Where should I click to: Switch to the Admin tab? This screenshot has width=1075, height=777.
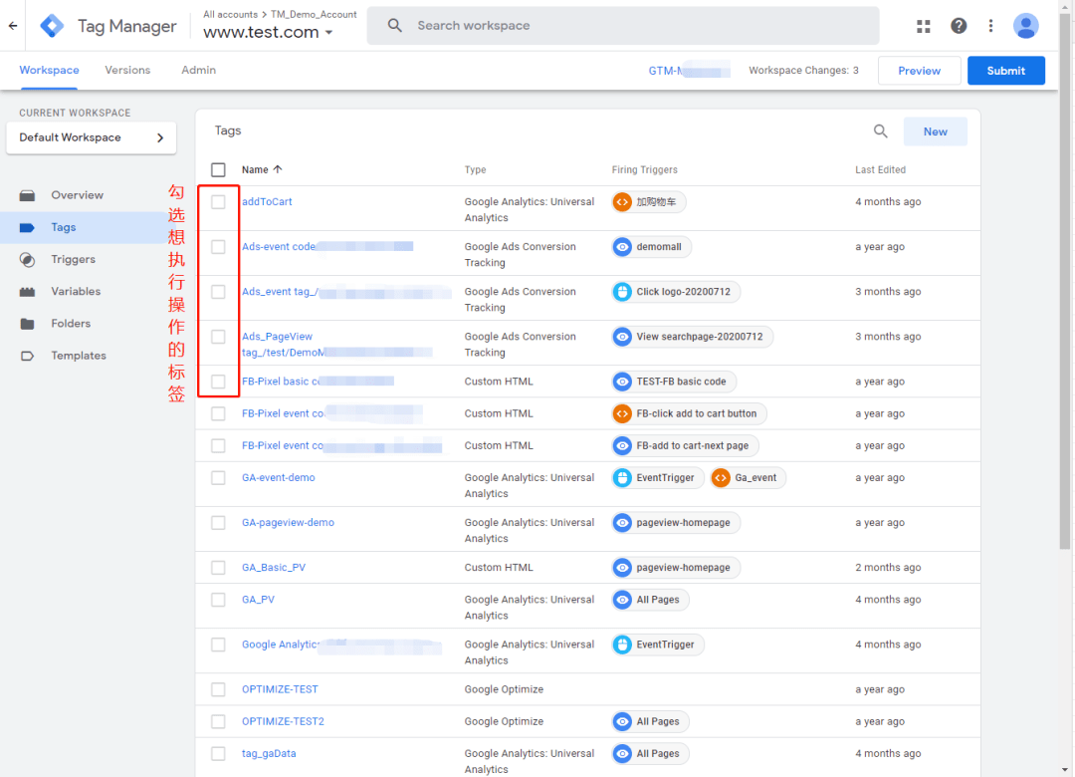pos(199,70)
